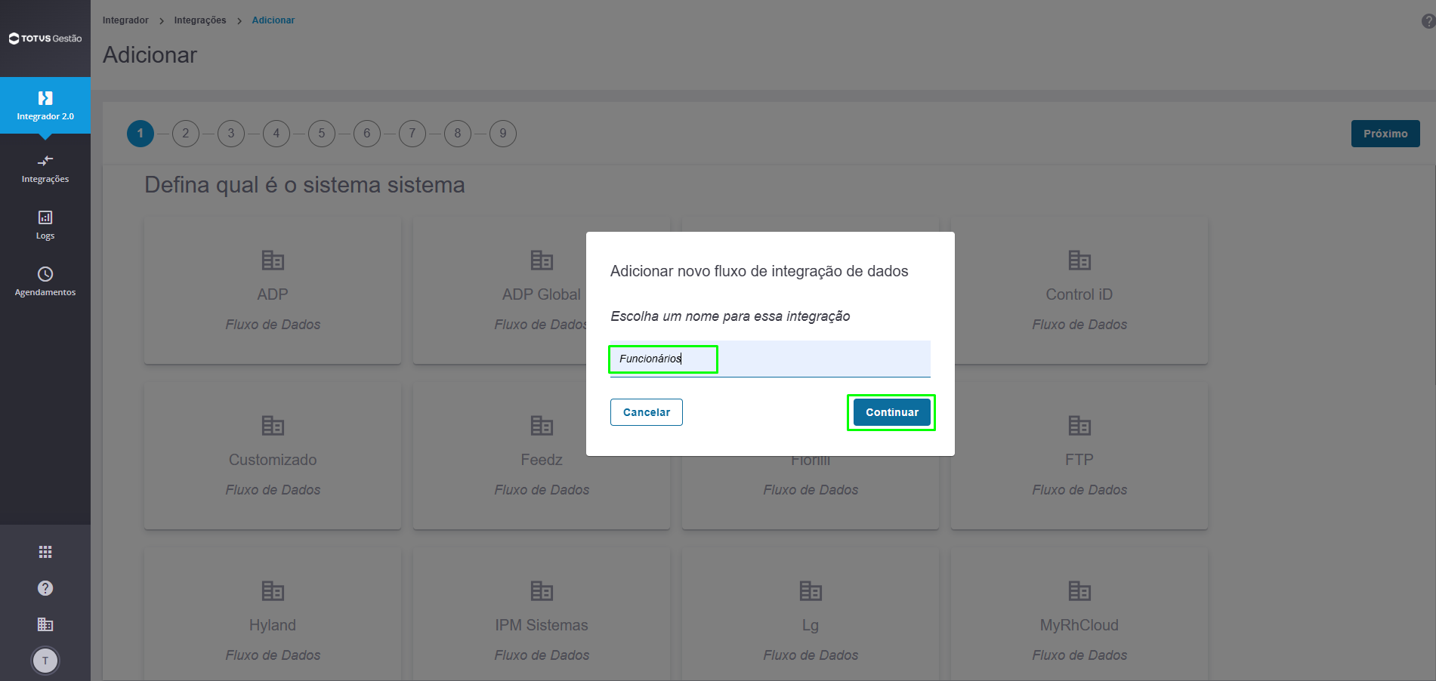
Task: Click the integration name input field
Action: (770, 359)
